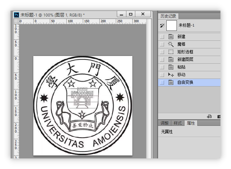Toggle history brush source box for 新建图层
The width and height of the screenshot is (231, 169).
coord(162,59)
